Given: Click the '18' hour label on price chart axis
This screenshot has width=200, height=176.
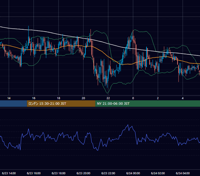Looking at the screenshot, I should (59, 98).
